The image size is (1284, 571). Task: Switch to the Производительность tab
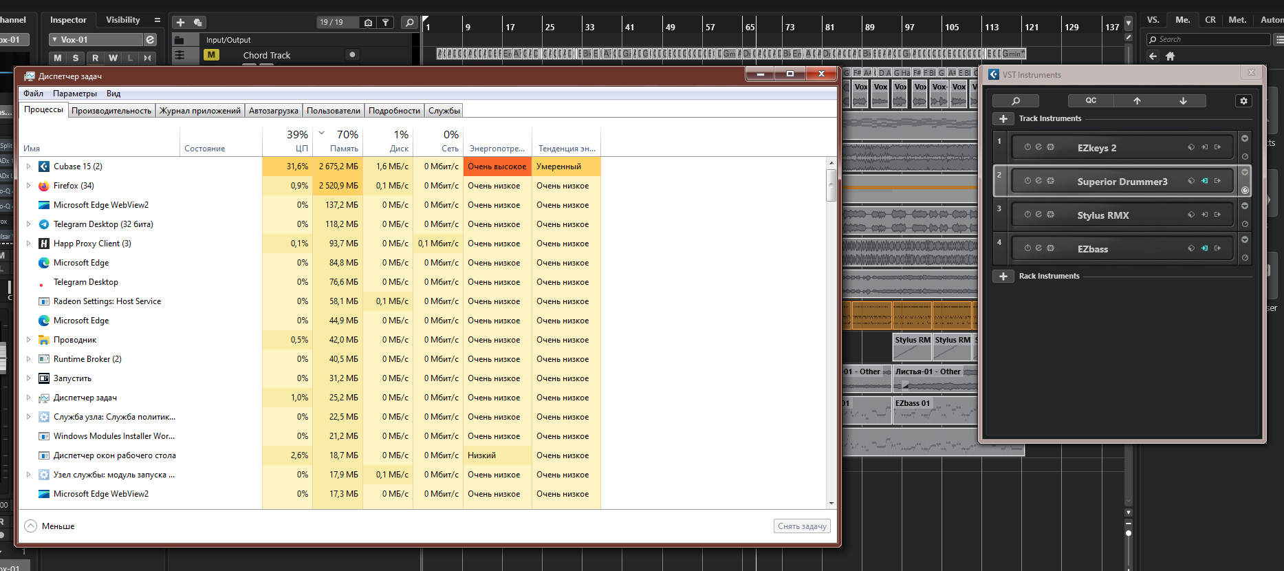pyautogui.click(x=111, y=111)
